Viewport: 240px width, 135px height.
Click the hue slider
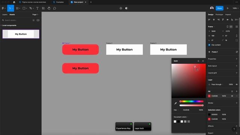point(192,101)
